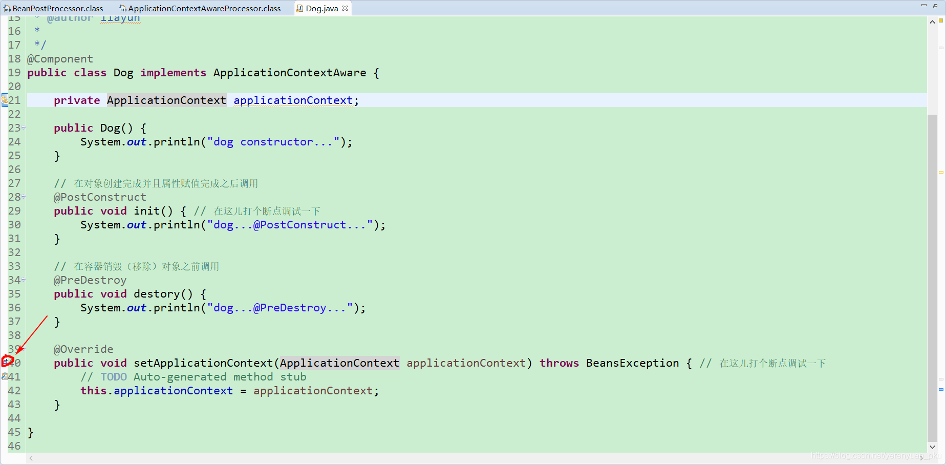
Task: Click the class name Dog on line 19
Action: tap(123, 73)
